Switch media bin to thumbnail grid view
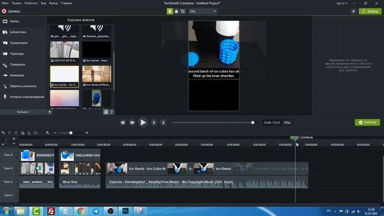 (106, 112)
